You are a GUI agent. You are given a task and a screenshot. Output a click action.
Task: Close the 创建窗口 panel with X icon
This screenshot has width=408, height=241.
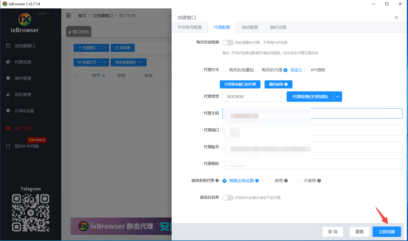tap(396, 18)
